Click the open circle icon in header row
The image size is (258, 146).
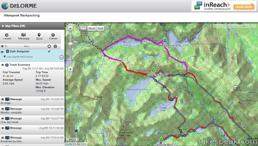coord(49,46)
